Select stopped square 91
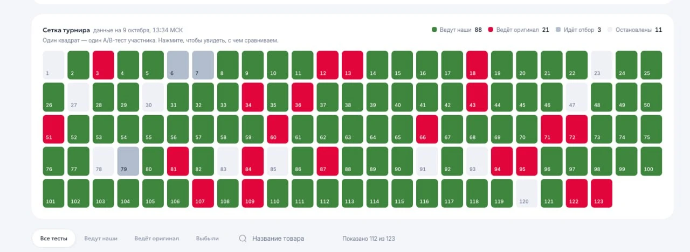Image resolution: width=690 pixels, height=252 pixels. [x=427, y=161]
